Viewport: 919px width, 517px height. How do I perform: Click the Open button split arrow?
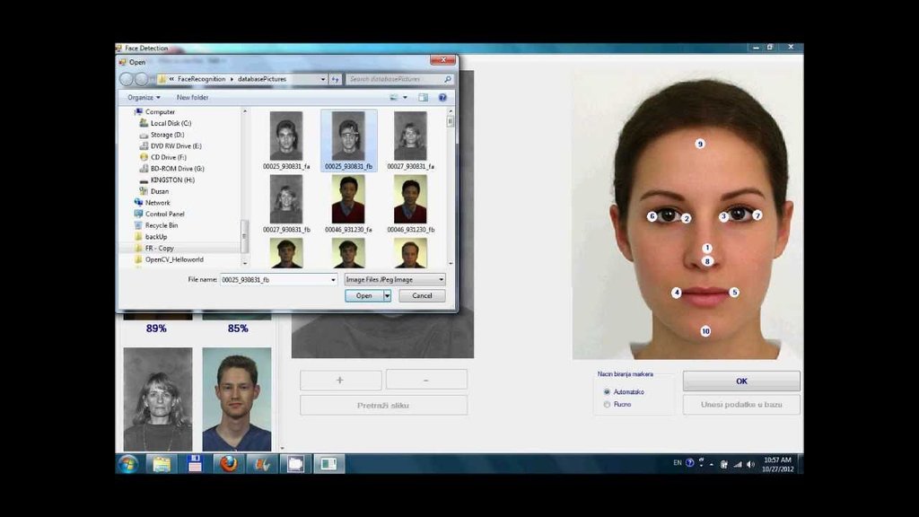pos(388,296)
